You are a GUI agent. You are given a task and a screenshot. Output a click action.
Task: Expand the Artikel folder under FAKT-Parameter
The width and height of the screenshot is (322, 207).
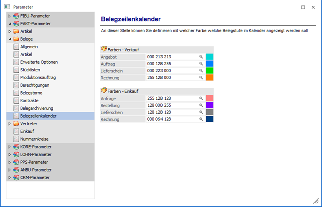(x=9, y=31)
